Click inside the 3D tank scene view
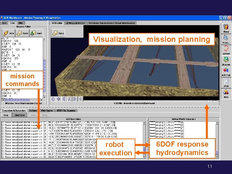This screenshot has width=232, height=174. coord(134,67)
